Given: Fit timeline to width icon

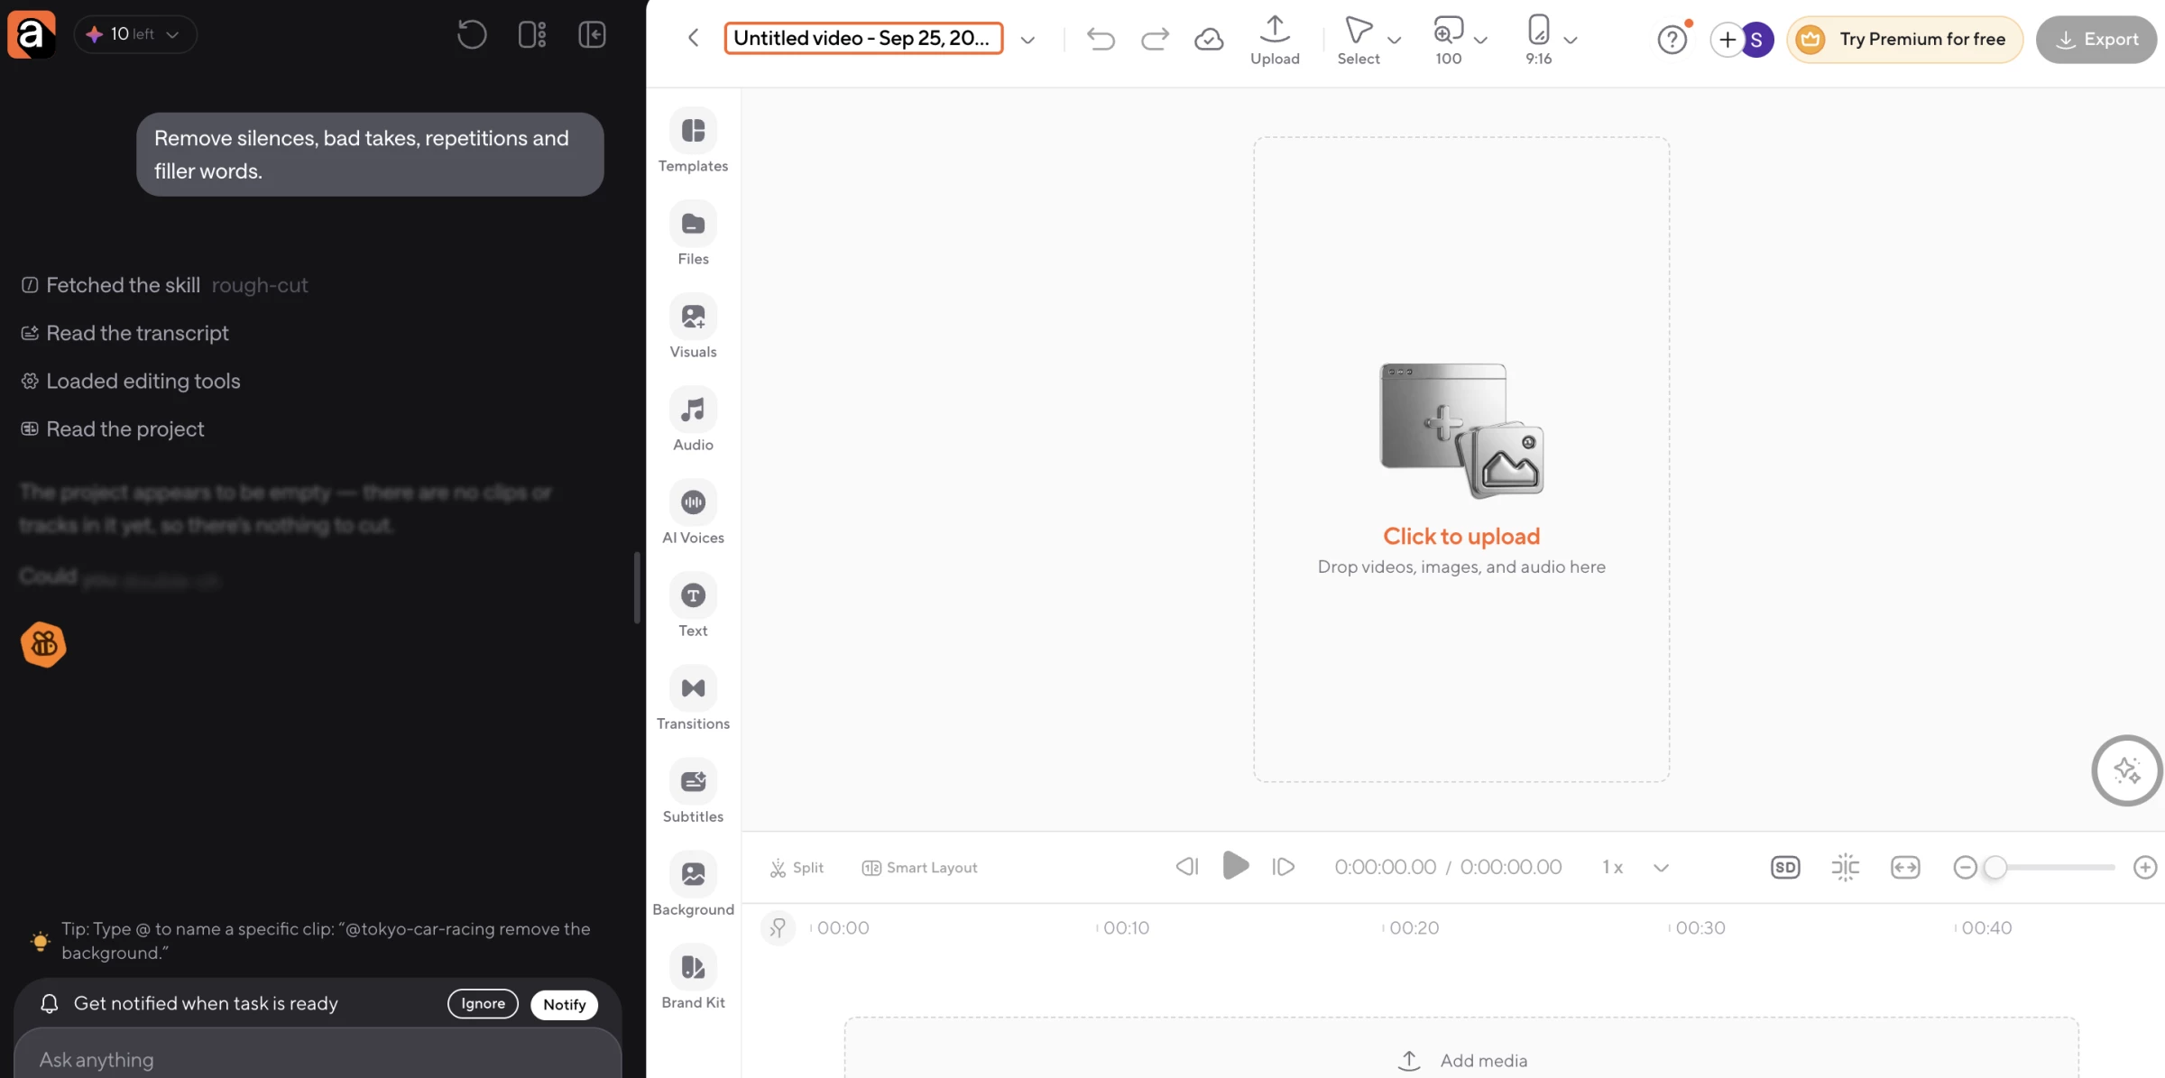Looking at the screenshot, I should pos(1905,867).
